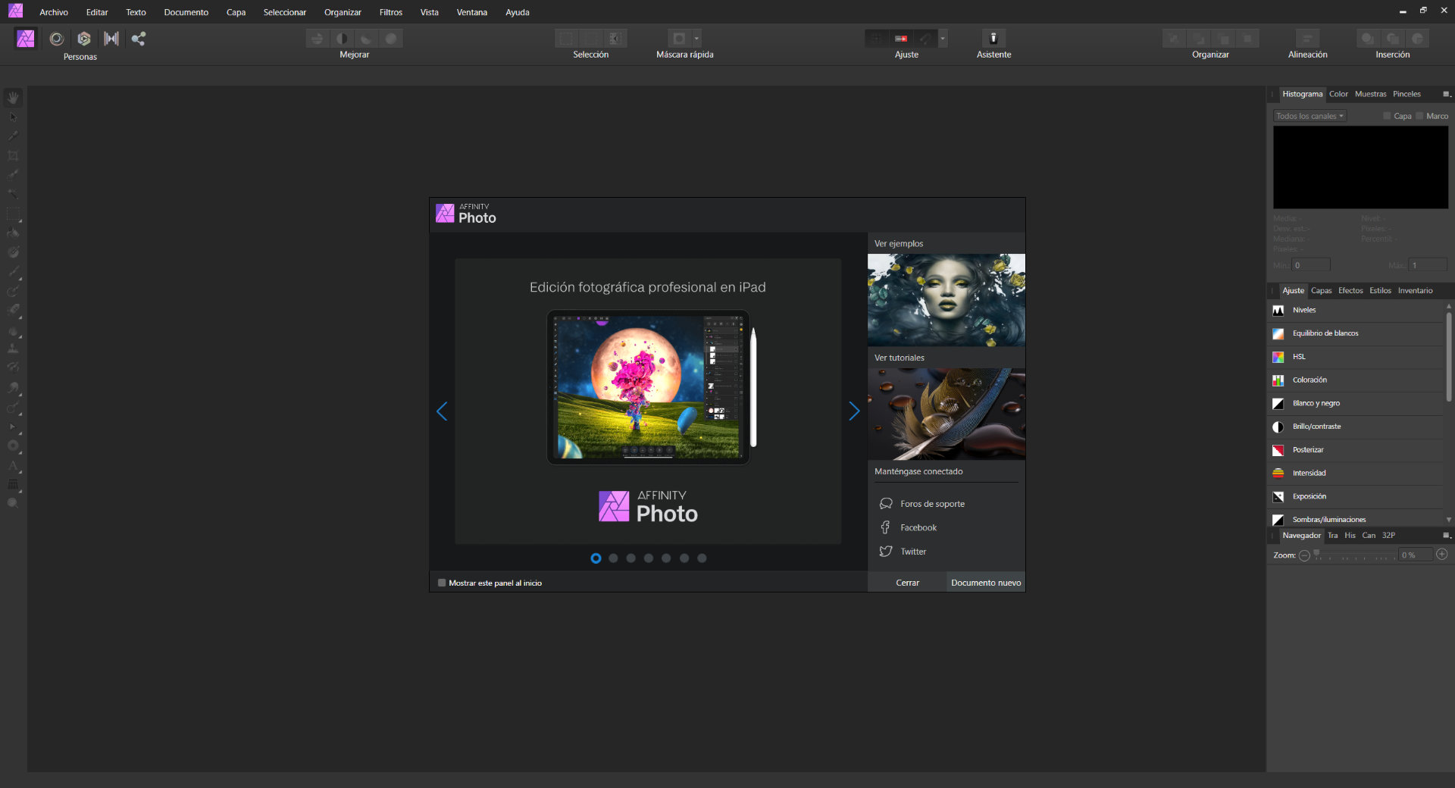This screenshot has height=788, width=1455.
Task: Switch to the Export persona
Action: tap(138, 39)
